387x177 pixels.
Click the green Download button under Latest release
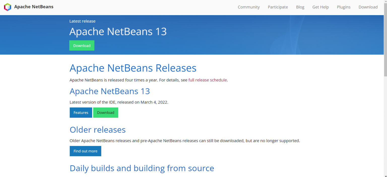pos(82,46)
